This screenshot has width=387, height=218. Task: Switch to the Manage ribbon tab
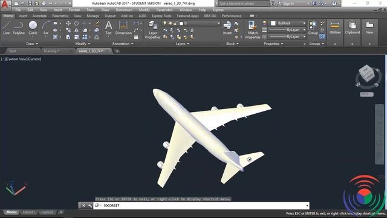coord(93,16)
